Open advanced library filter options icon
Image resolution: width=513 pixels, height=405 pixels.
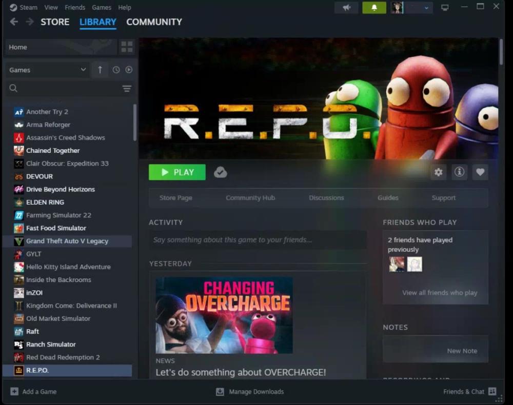click(x=127, y=89)
